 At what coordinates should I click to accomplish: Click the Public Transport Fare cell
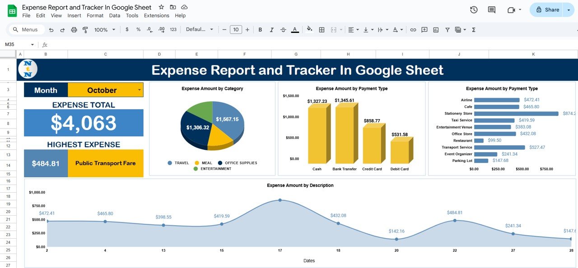click(x=106, y=163)
